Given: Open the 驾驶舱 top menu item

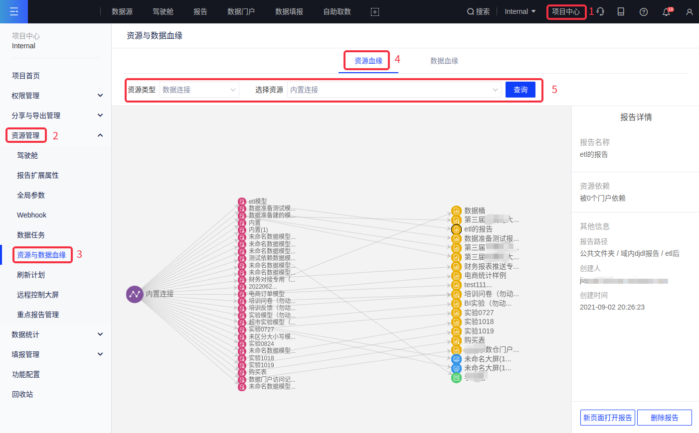Looking at the screenshot, I should click(x=163, y=11).
